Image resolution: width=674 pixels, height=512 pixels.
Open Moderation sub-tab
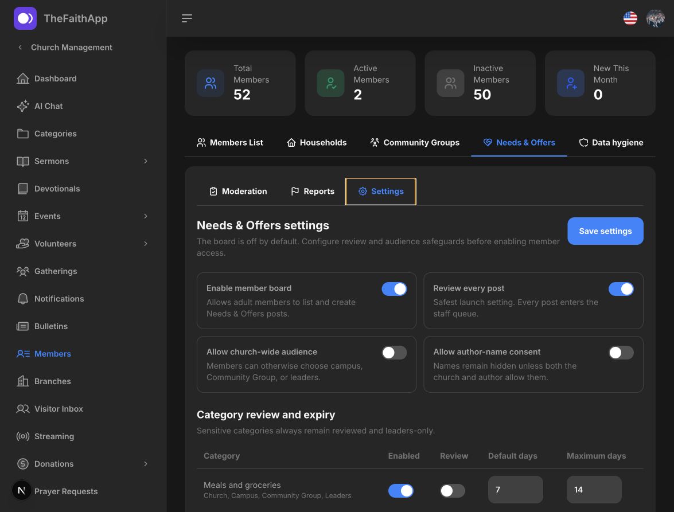coord(237,191)
